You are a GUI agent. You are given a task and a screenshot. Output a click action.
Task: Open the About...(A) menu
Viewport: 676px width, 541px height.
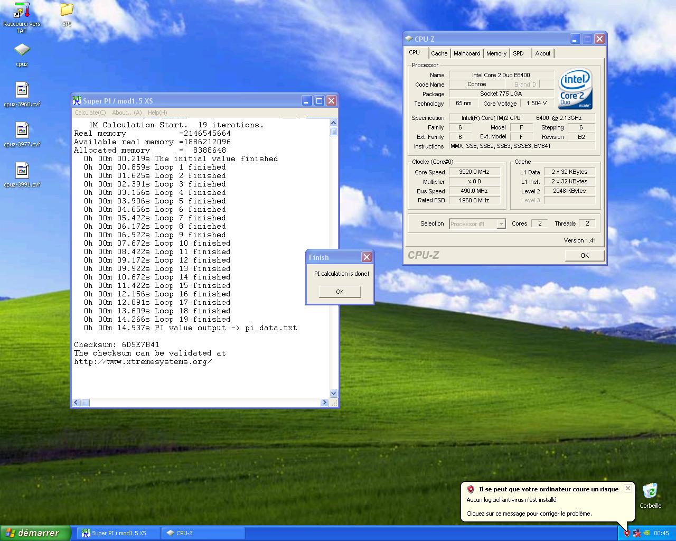point(127,113)
